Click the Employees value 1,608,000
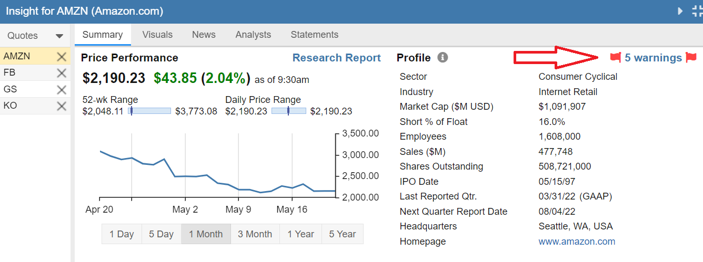Image resolution: width=703 pixels, height=262 pixels. pos(559,137)
